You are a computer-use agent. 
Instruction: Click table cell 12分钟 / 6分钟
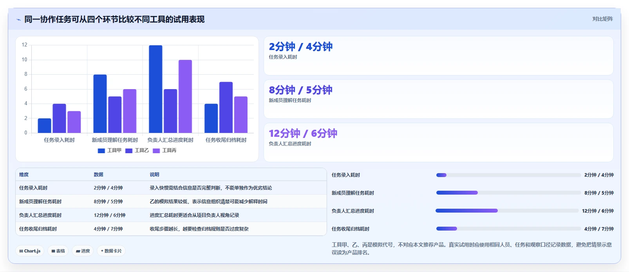point(110,215)
